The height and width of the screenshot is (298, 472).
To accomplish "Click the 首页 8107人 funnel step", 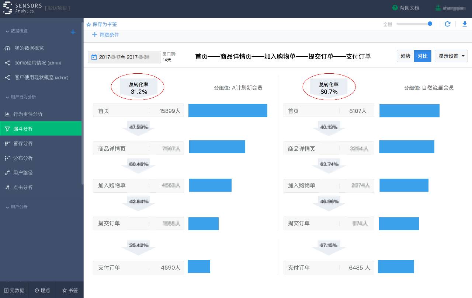I will pyautogui.click(x=329, y=111).
